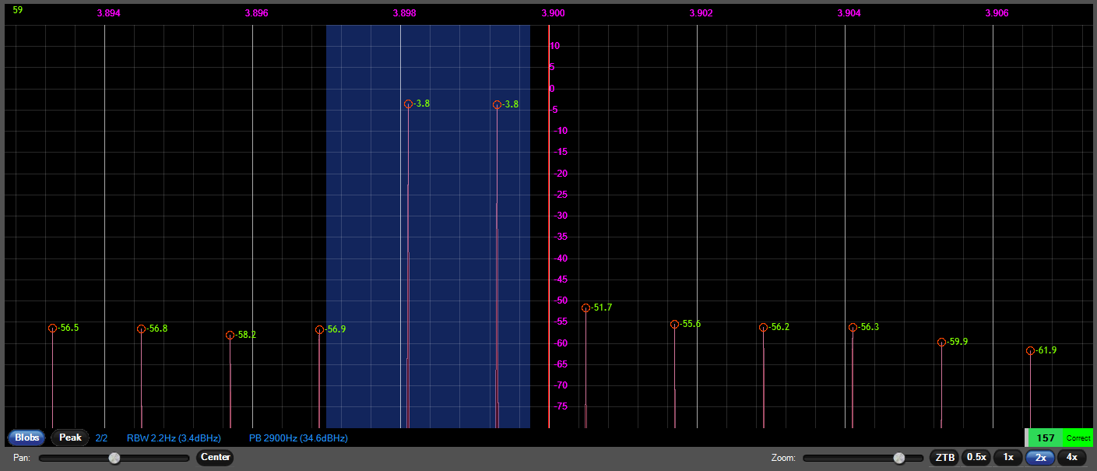Image resolution: width=1097 pixels, height=471 pixels.
Task: Select the -61.9 dB peak at far right
Action: (1029, 351)
